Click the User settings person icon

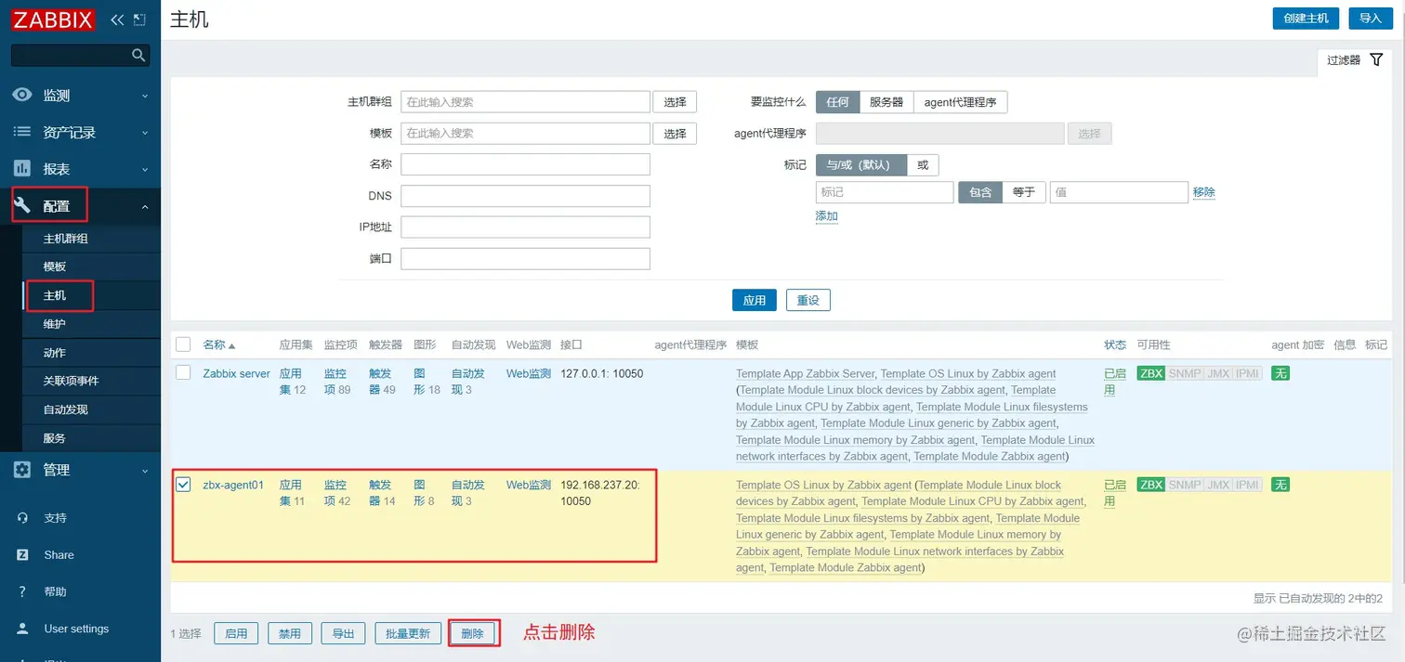click(x=22, y=629)
